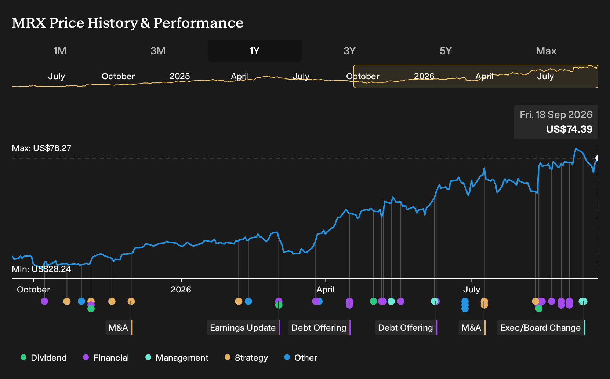The height and width of the screenshot is (379, 610).
Task: Click the first orange Strategy marker after July cluster gap
Action: click(x=535, y=301)
